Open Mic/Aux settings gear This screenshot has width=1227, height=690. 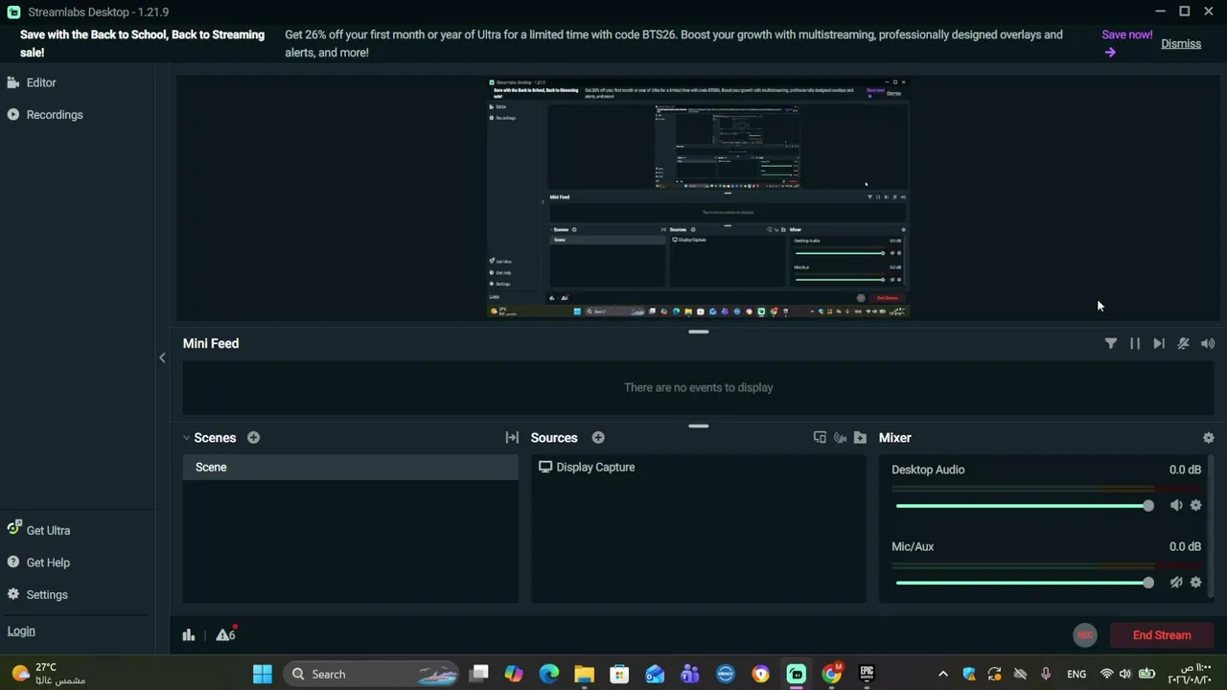1195,583
